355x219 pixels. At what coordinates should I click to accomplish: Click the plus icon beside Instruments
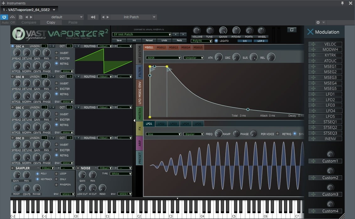pyautogui.click(x=3, y=3)
